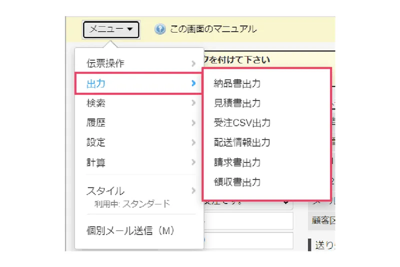The image size is (400, 267).
Task: Open the スタイル menu item
Action: click(x=105, y=191)
